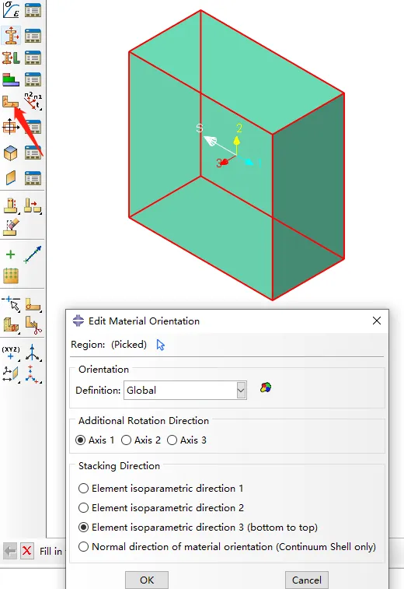Select the Create Skin cube tool
The width and height of the screenshot is (404, 589).
click(11, 153)
